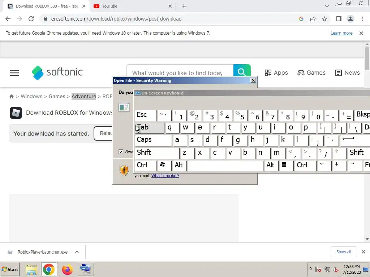This screenshot has height=277, width=370.
Task: Open the News menu
Action: coord(348,73)
